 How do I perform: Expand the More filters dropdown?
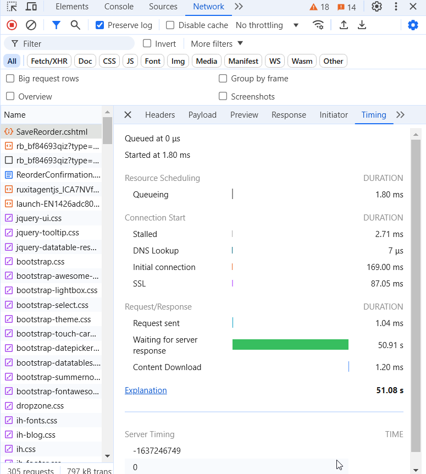click(x=217, y=44)
